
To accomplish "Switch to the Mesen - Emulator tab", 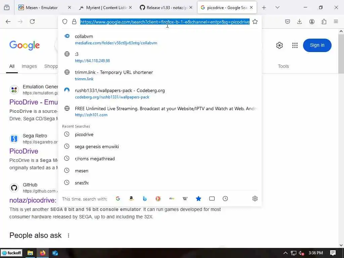I will point(45,7).
